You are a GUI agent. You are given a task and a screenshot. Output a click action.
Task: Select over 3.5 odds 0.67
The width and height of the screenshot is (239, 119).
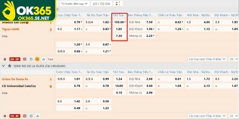click(98, 44)
